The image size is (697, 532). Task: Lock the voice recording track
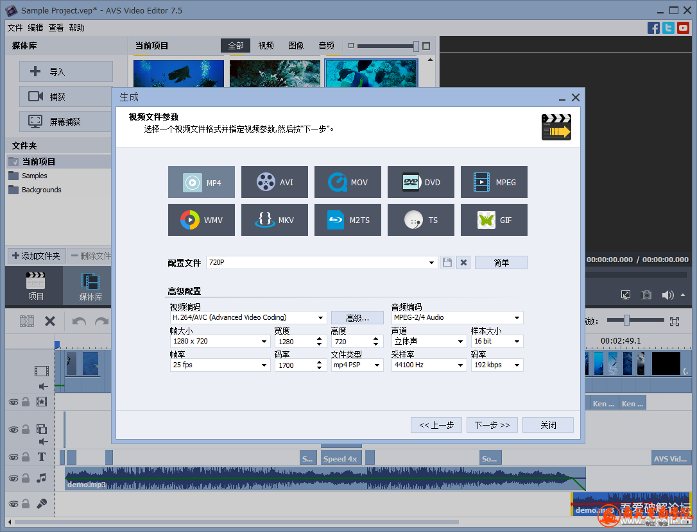pyautogui.click(x=26, y=504)
